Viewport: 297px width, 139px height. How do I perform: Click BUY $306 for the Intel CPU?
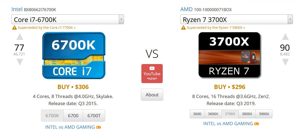pos(73,87)
